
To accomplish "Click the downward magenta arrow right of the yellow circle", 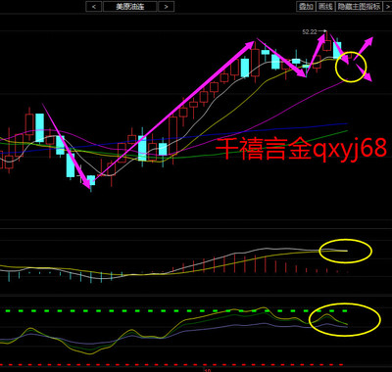I will coord(364,72).
